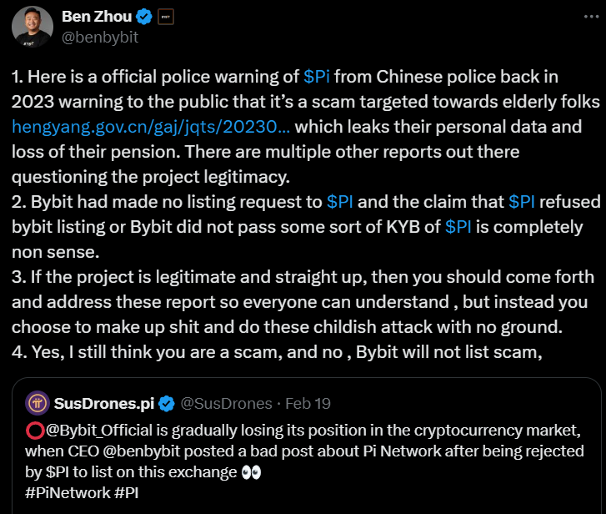Open the quoted SusDrones.pi post body text
Image resolution: width=606 pixels, height=514 pixels.
point(300,451)
